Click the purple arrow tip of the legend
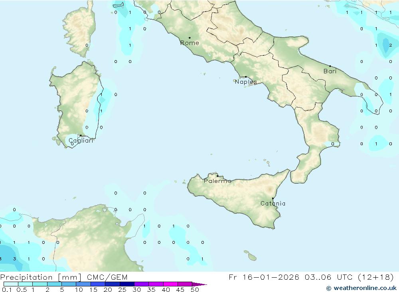The image size is (399, 292). (x=199, y=284)
